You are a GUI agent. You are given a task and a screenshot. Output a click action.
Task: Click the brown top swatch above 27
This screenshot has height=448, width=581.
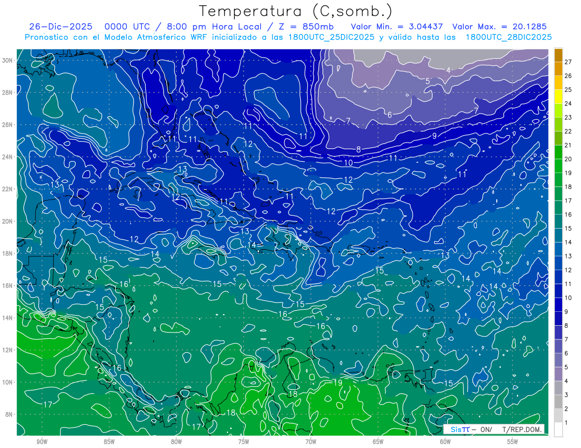click(558, 55)
